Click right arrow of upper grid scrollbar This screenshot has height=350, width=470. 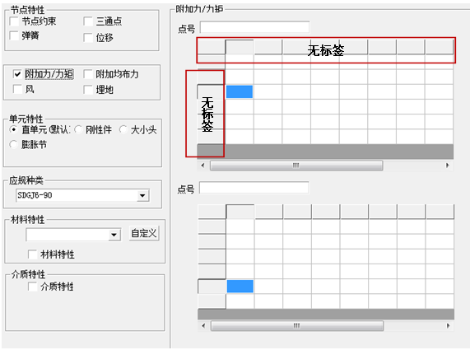(x=448, y=166)
